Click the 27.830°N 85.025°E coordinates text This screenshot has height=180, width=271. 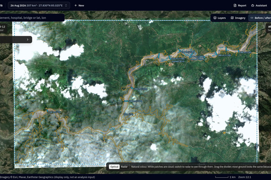[50, 5]
